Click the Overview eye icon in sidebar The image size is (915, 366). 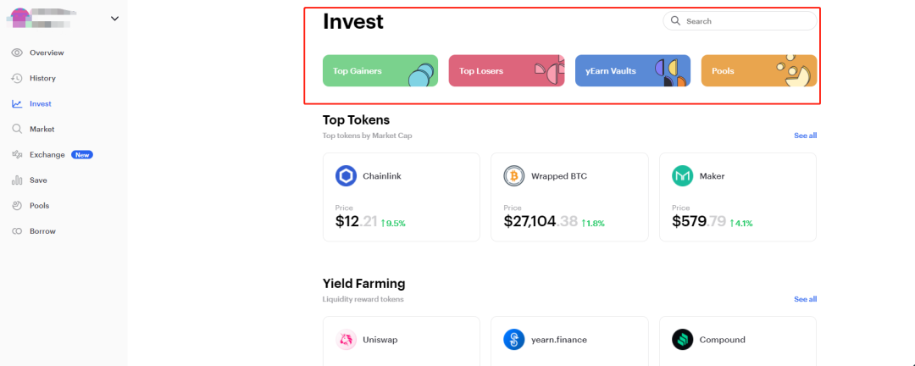[17, 53]
